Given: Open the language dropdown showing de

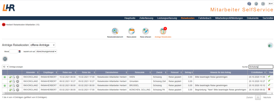Looking at the screenshot, I should (x=270, y=4).
